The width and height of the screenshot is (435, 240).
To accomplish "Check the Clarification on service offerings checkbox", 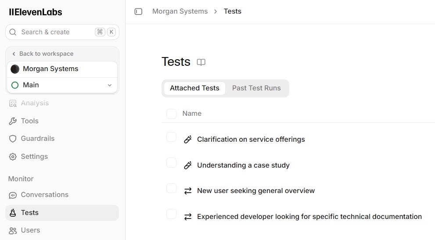I will (171, 137).
